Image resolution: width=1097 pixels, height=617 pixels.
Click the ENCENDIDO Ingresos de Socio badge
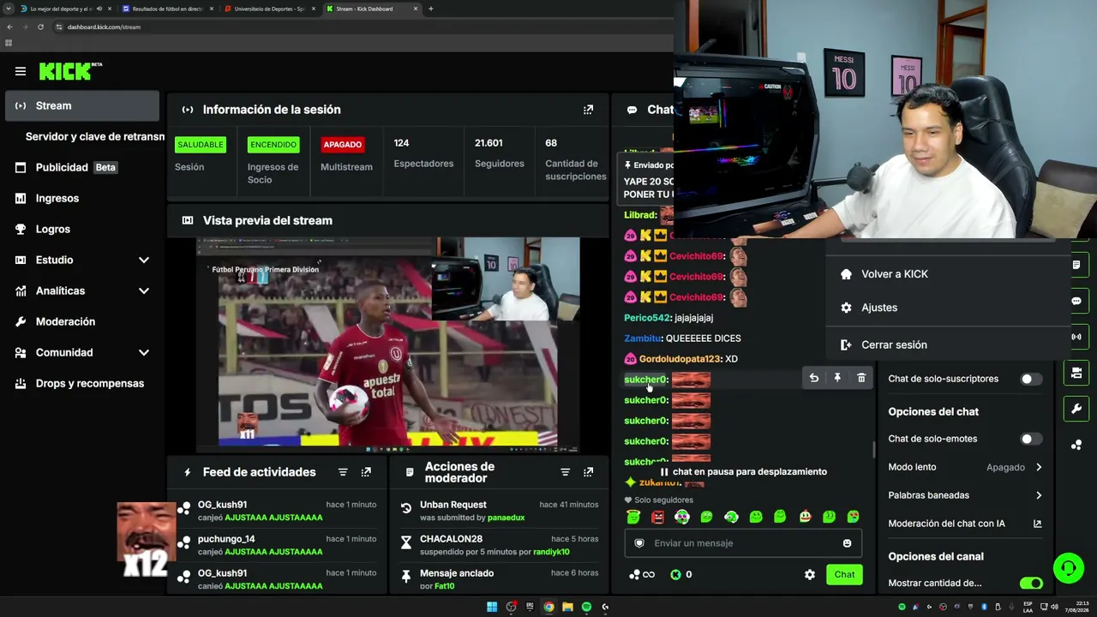273,145
